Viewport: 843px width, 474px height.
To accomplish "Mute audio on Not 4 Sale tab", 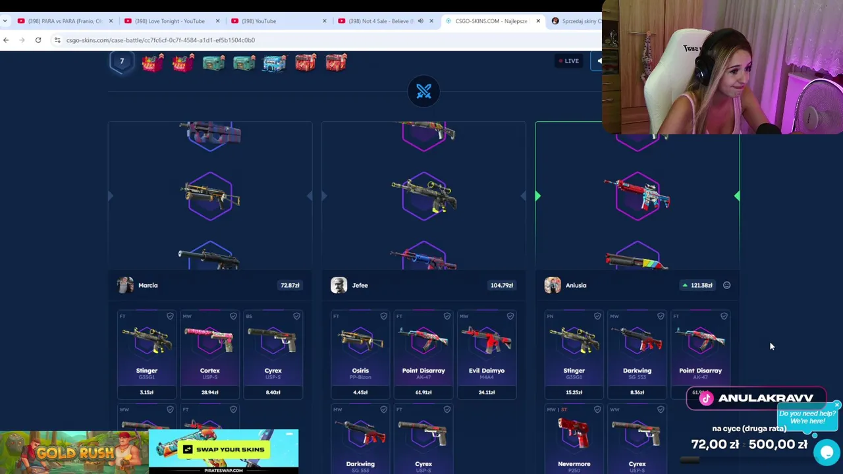I will pos(420,21).
